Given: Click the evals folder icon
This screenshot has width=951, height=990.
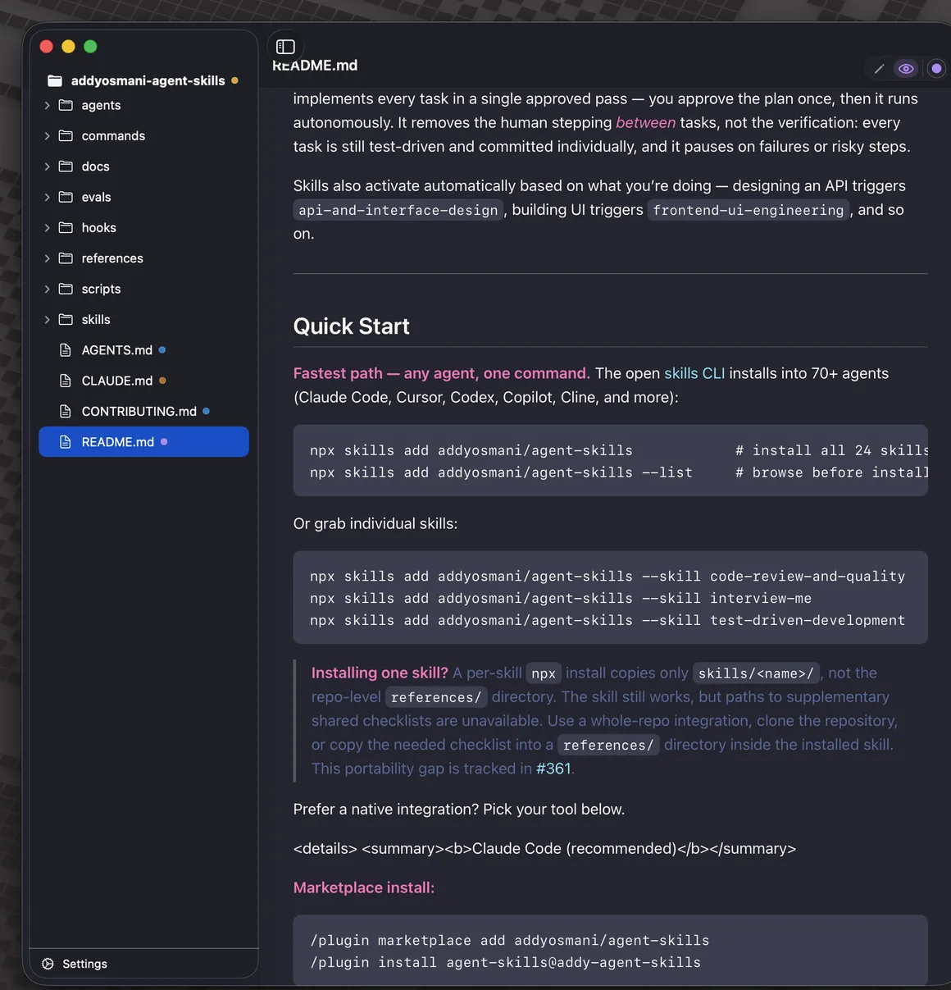Looking at the screenshot, I should 66,197.
